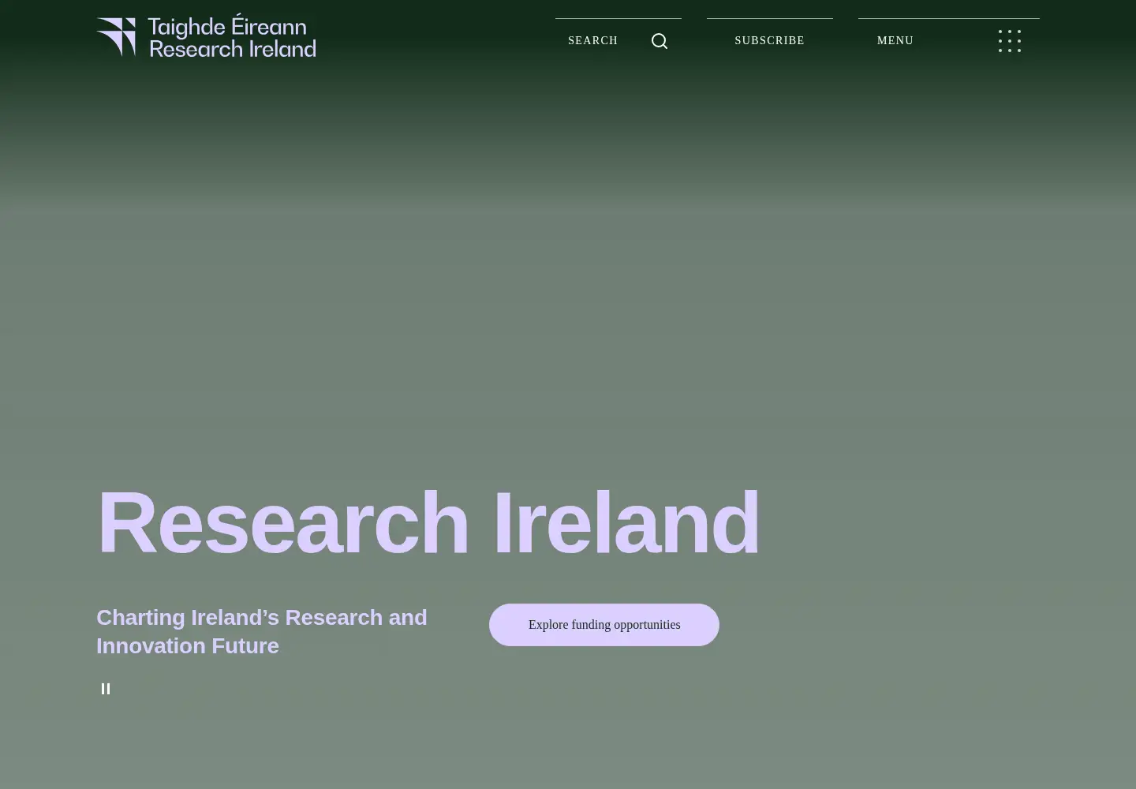The height and width of the screenshot is (789, 1136).
Task: Click the SUBSCRIBE link
Action: pyautogui.click(x=769, y=41)
